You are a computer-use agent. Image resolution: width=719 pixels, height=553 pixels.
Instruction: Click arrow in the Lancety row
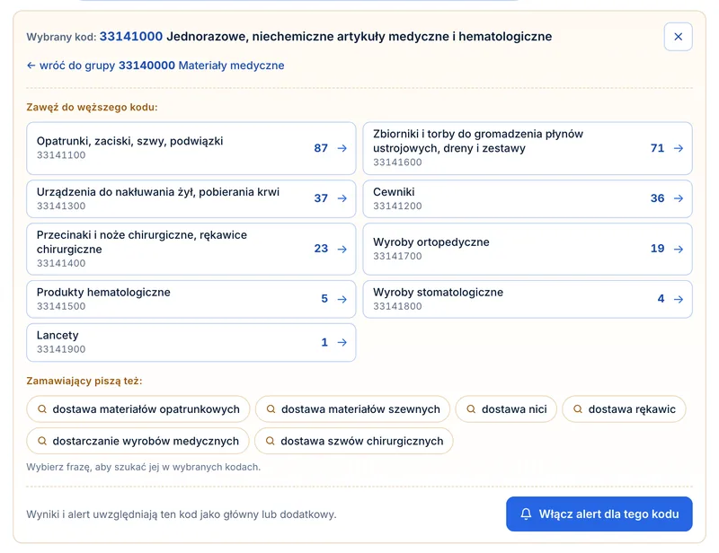pyautogui.click(x=342, y=342)
